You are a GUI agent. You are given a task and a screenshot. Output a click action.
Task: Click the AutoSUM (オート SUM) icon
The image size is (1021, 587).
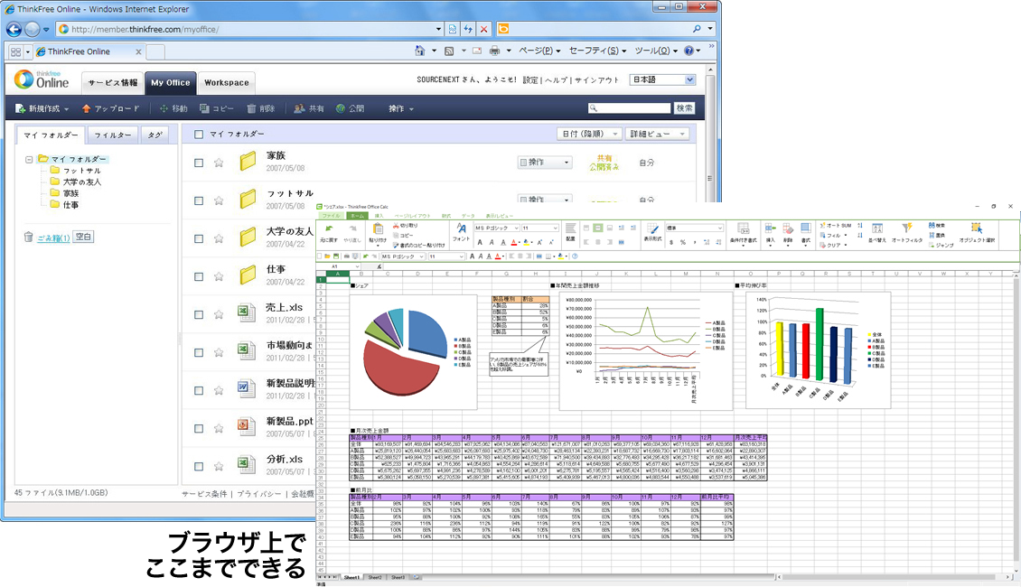point(823,225)
